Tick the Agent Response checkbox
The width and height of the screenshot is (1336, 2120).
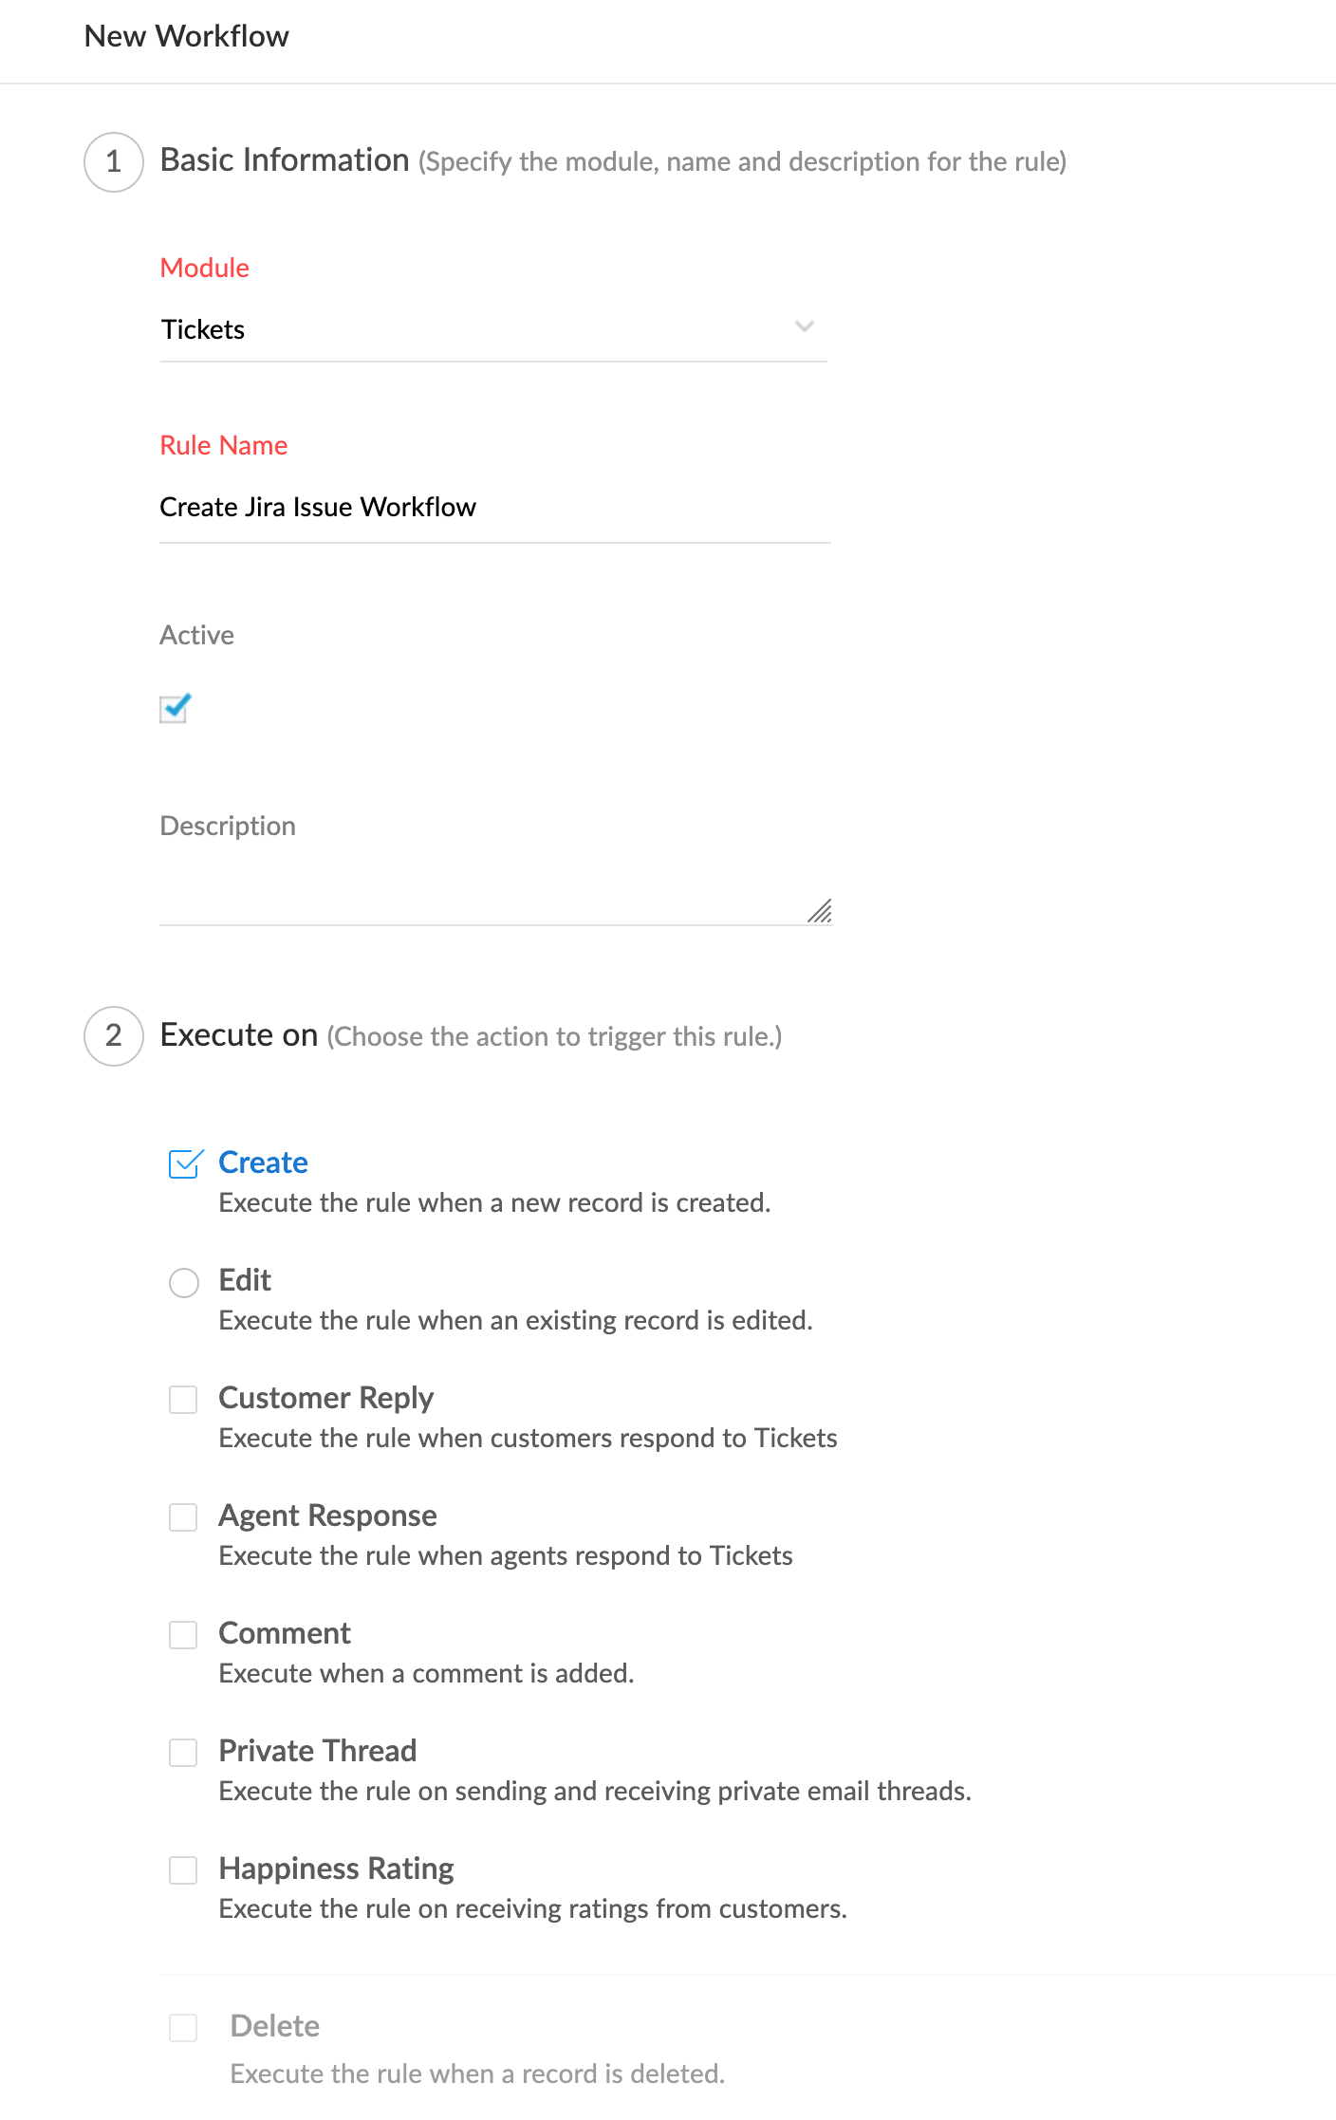(x=183, y=1517)
